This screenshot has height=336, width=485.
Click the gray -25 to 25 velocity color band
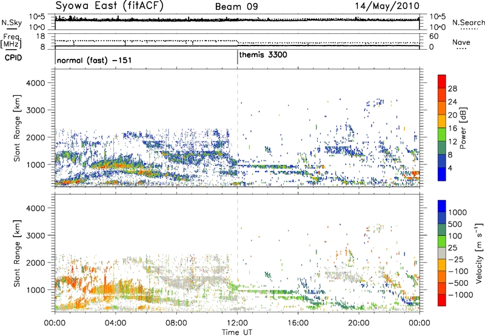tap(442, 253)
